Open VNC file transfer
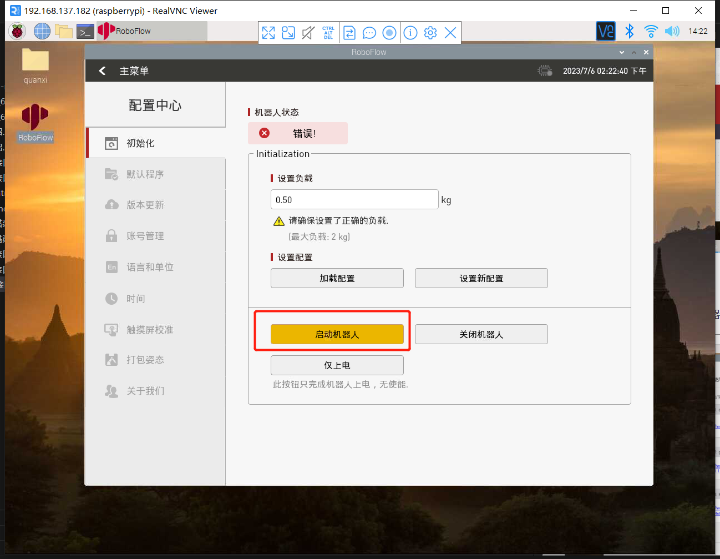Viewport: 720px width, 559px height. pos(349,33)
